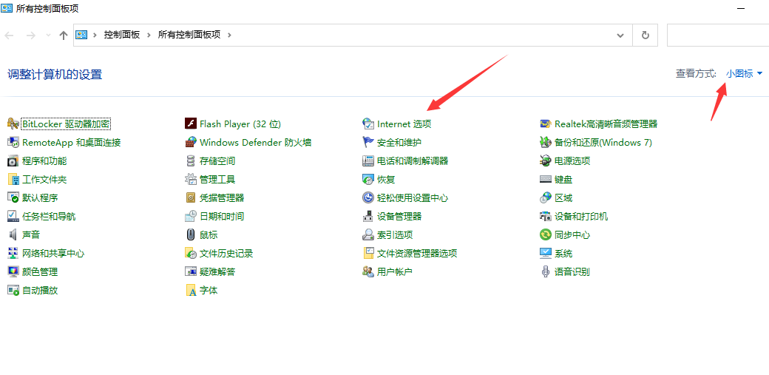This screenshot has height=375, width=769.
Task: Open the 电话和调制解调器 icon
Action: [368, 161]
